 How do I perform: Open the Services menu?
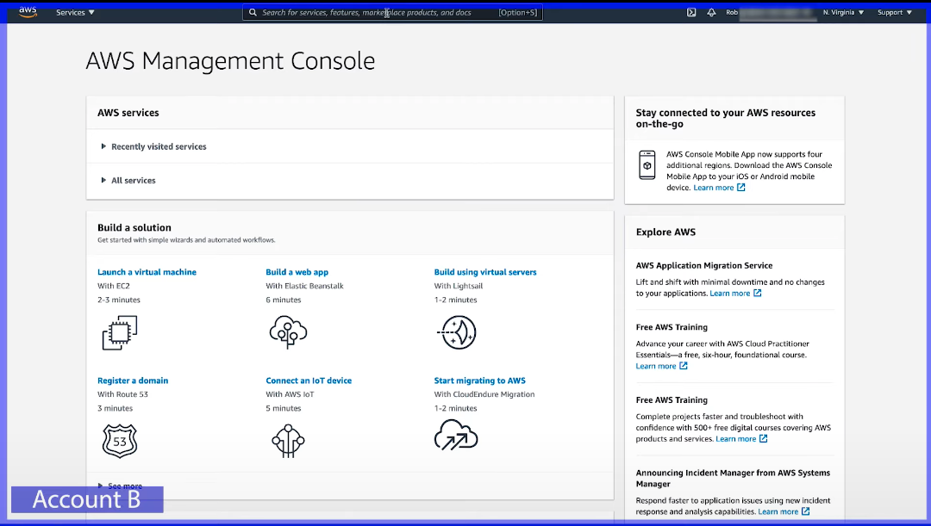(x=75, y=13)
